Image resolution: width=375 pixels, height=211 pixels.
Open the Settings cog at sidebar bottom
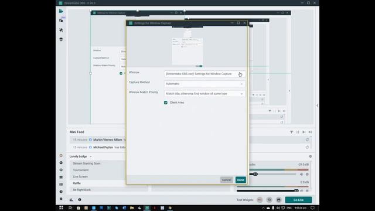pos(61,199)
